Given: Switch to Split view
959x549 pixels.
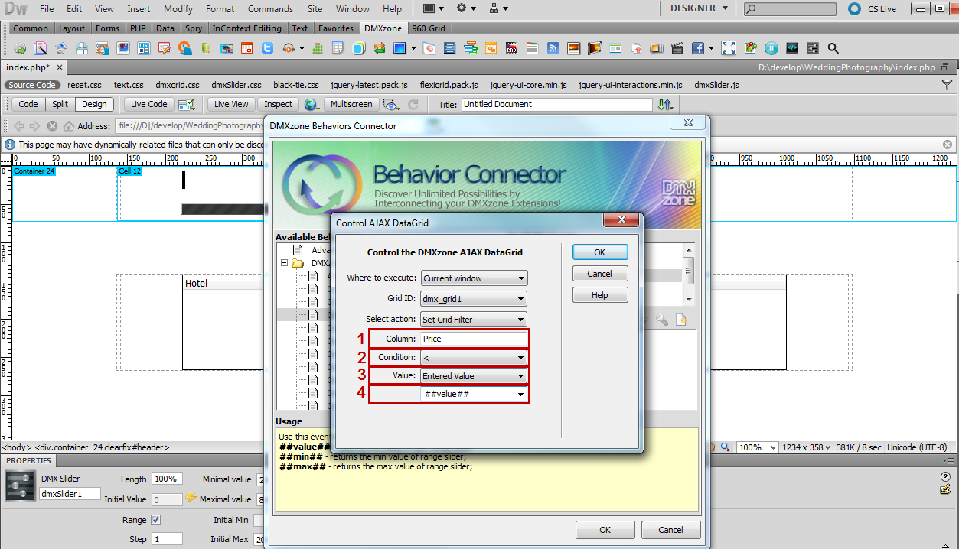Looking at the screenshot, I should pos(60,104).
